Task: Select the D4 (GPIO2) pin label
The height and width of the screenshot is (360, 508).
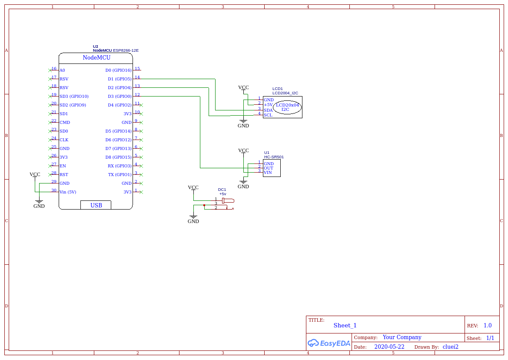Action: point(120,105)
